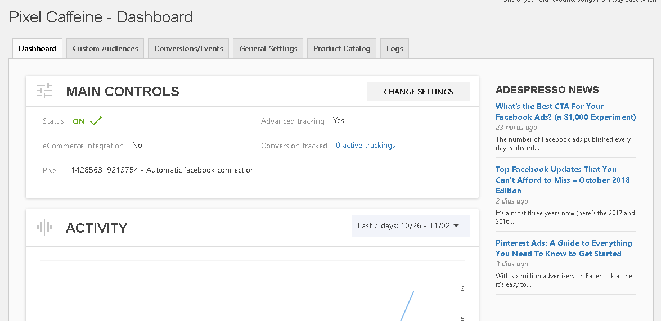Click the '3 dias ago' timestamp
This screenshot has height=321, width=661.
(x=512, y=264)
